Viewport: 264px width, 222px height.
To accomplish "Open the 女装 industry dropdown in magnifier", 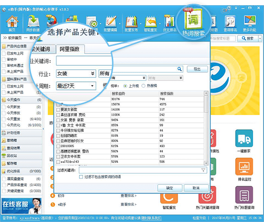I will tap(76, 73).
